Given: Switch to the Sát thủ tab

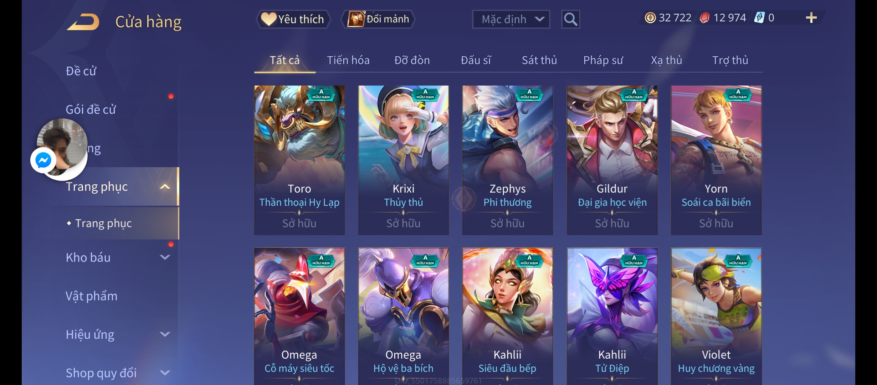Looking at the screenshot, I should click(x=539, y=60).
